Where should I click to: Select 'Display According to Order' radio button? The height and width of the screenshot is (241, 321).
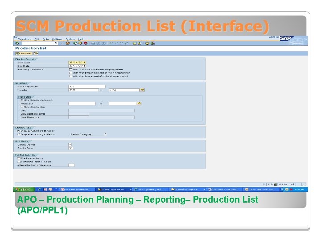click(x=19, y=131)
